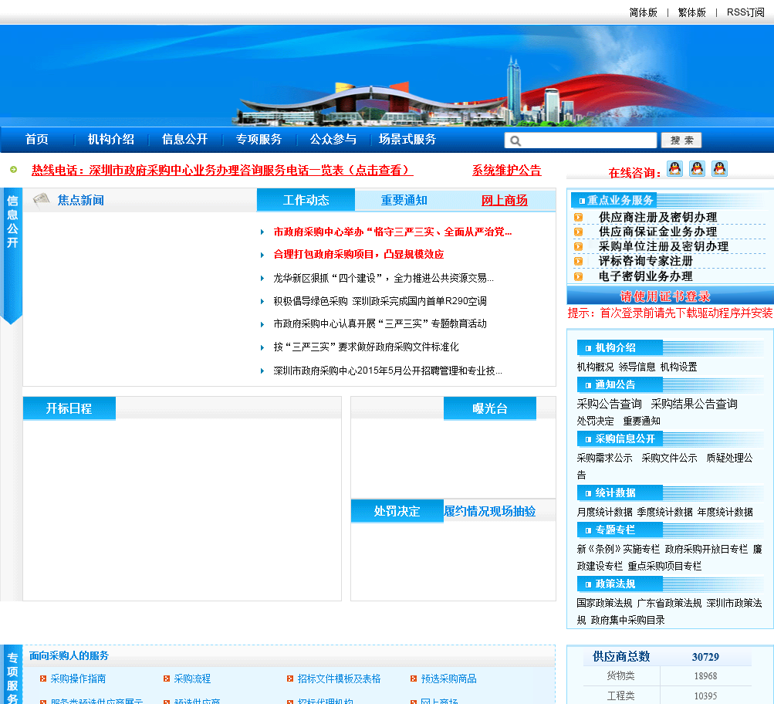The image size is (774, 704).
Task: Click the orange icon beside 供应商保证金业务办理
Action: [x=579, y=232]
